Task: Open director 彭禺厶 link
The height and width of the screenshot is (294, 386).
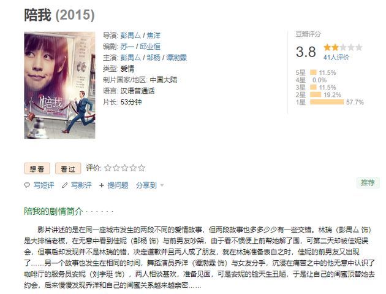Action: click(131, 36)
